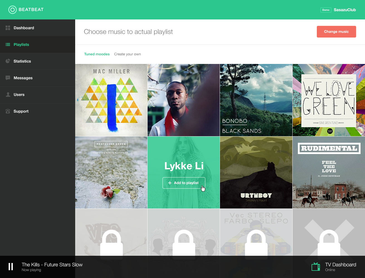Click the Online status text
Image resolution: width=365 pixels, height=278 pixels.
point(330,270)
